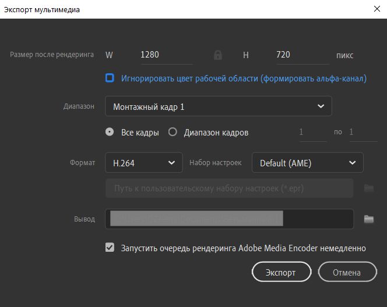
Task: Choose the Диапазон кадров radio option
Action: coord(173,132)
